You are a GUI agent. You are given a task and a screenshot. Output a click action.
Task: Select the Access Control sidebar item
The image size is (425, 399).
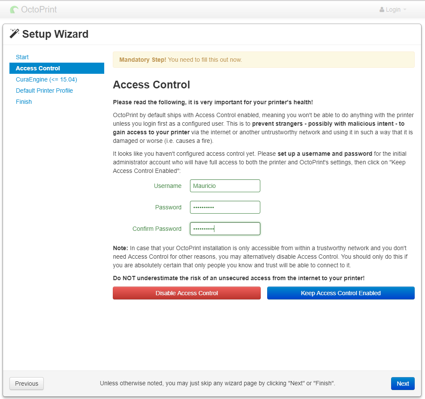(38, 68)
